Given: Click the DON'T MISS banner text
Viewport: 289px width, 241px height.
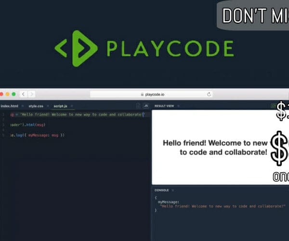Looking at the screenshot, I should pos(256,15).
